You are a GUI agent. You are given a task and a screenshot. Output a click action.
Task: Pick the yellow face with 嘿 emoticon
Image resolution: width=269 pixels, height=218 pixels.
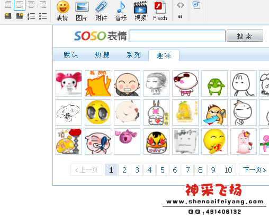pyautogui.click(x=214, y=141)
